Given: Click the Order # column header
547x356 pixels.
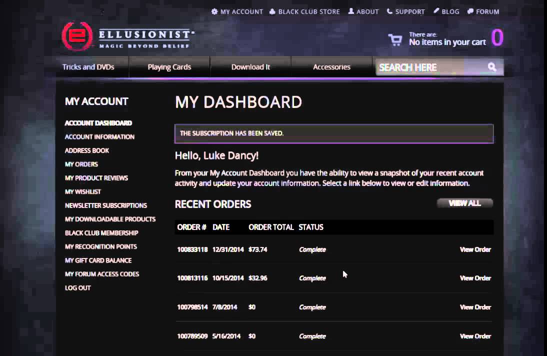Looking at the screenshot, I should pos(191,227).
